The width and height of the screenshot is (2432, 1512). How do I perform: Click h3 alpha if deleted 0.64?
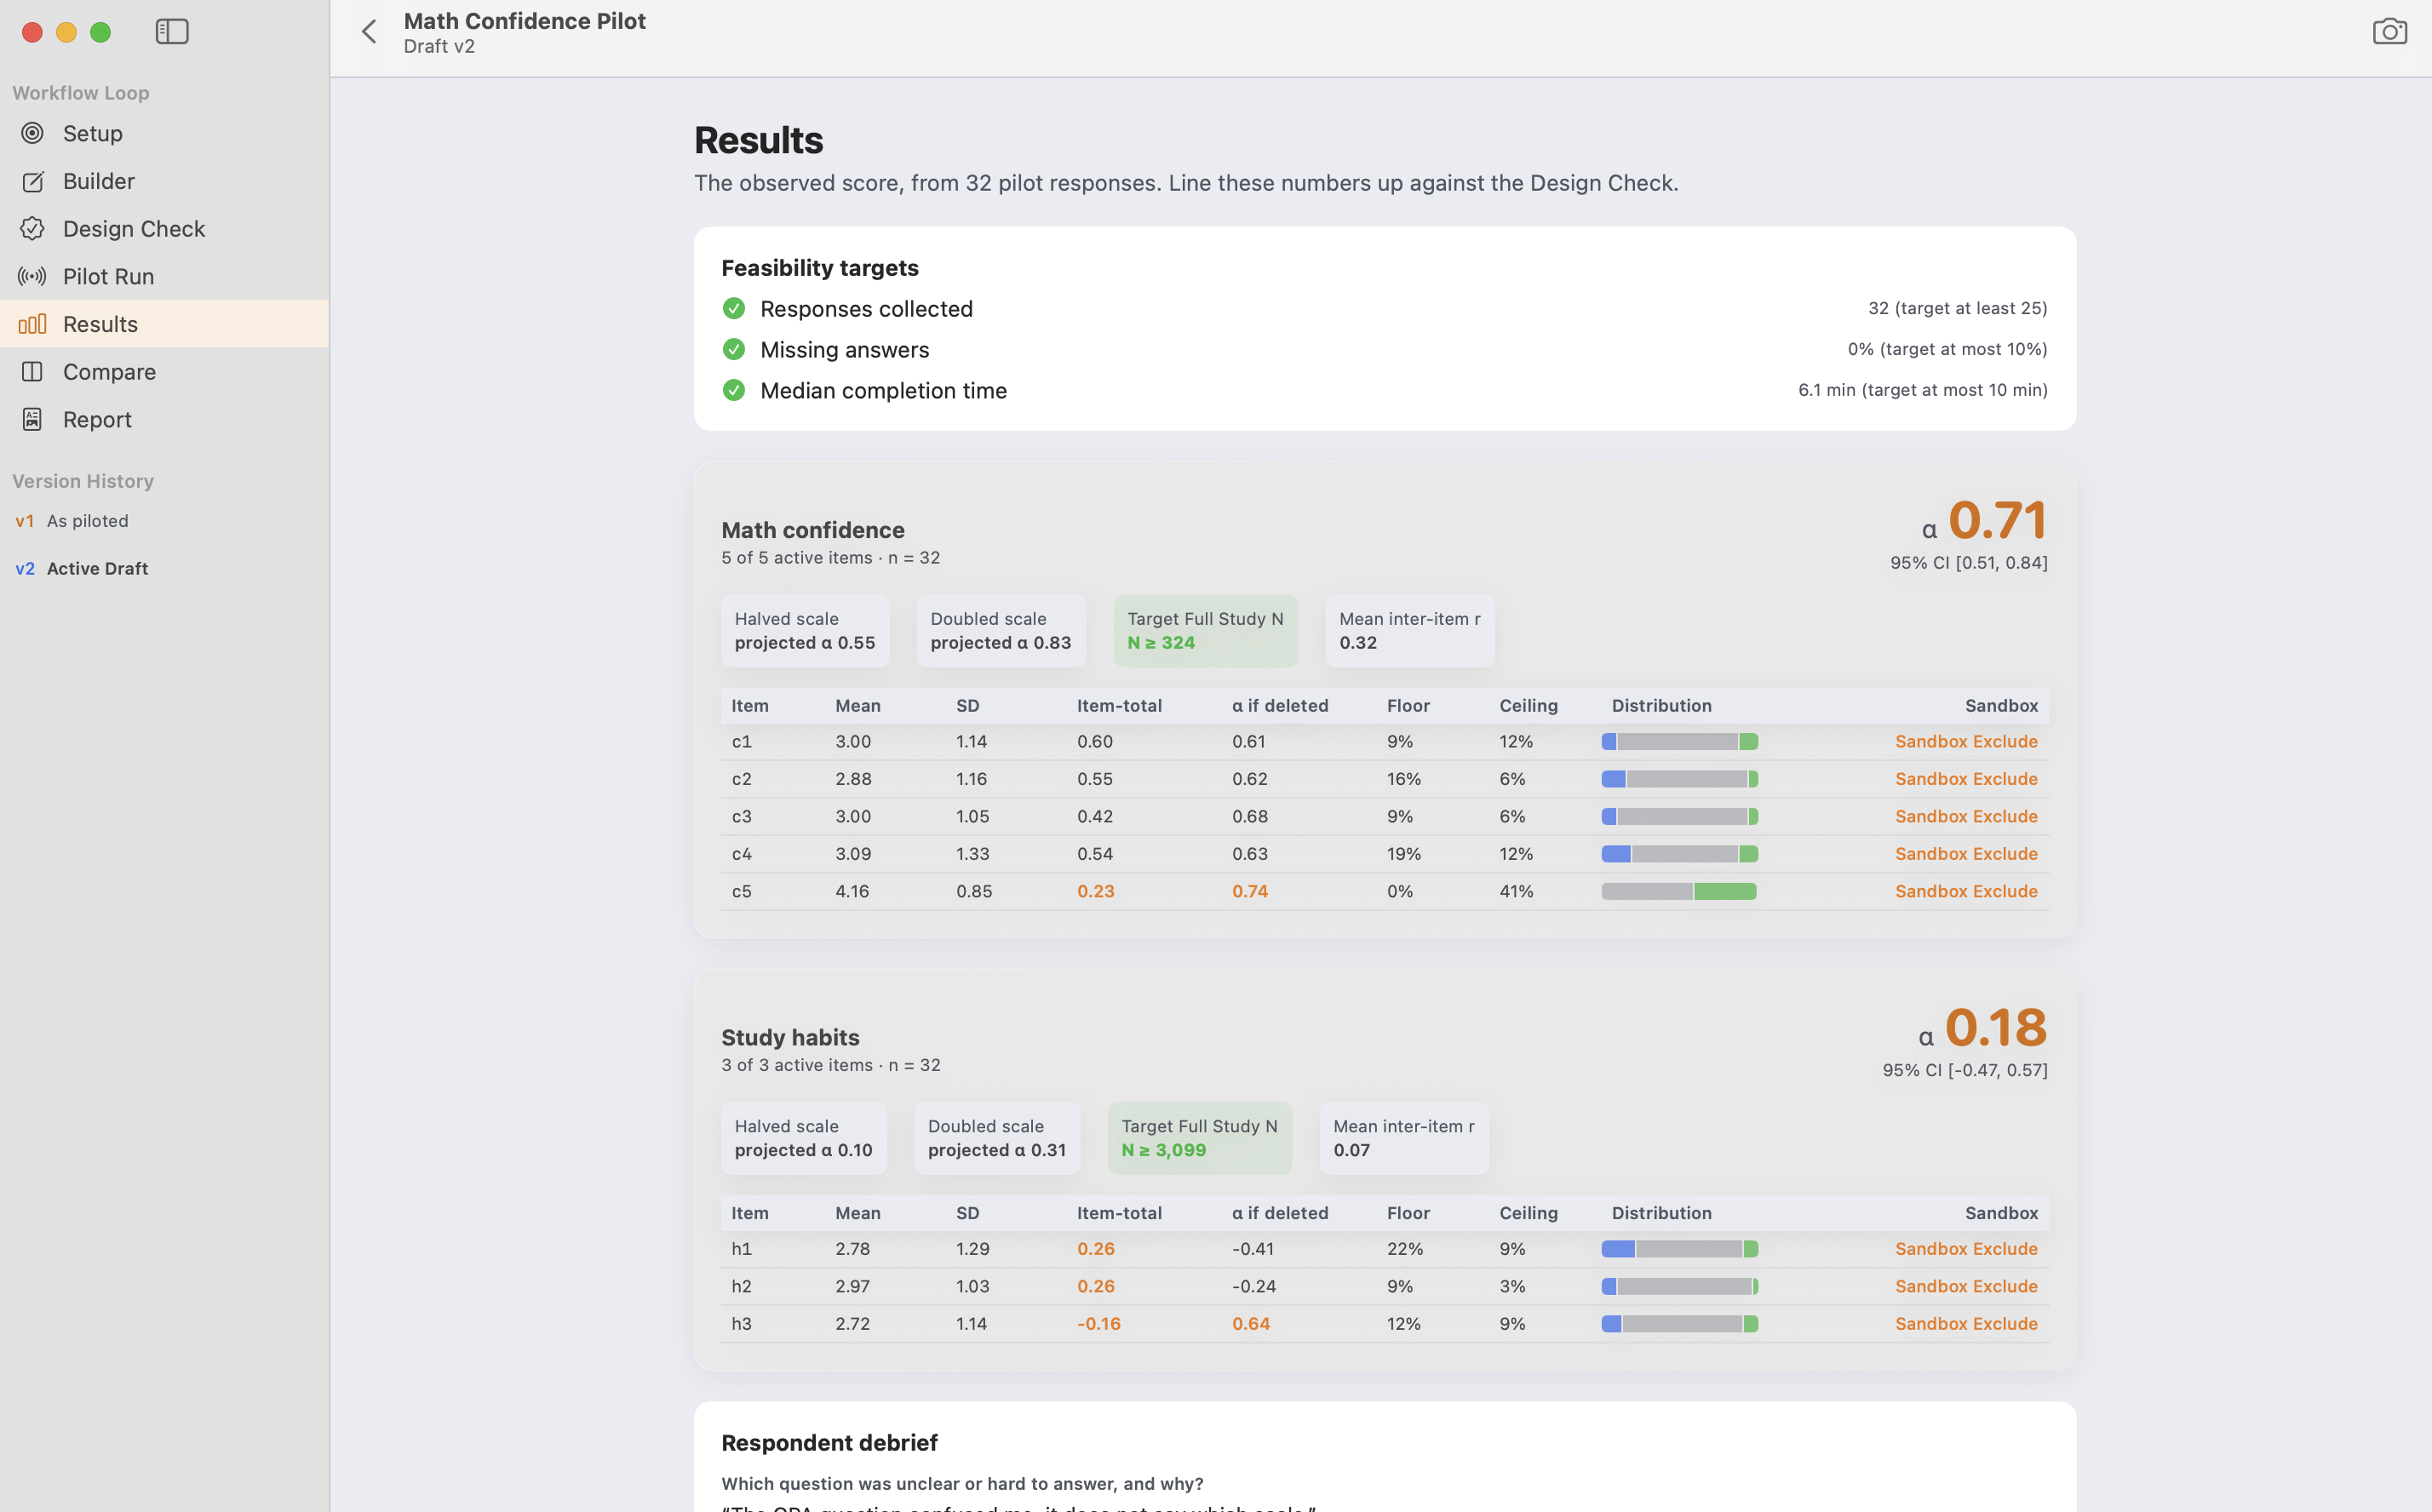coord(1250,1324)
